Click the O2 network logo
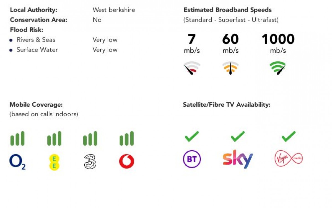 tap(17, 162)
